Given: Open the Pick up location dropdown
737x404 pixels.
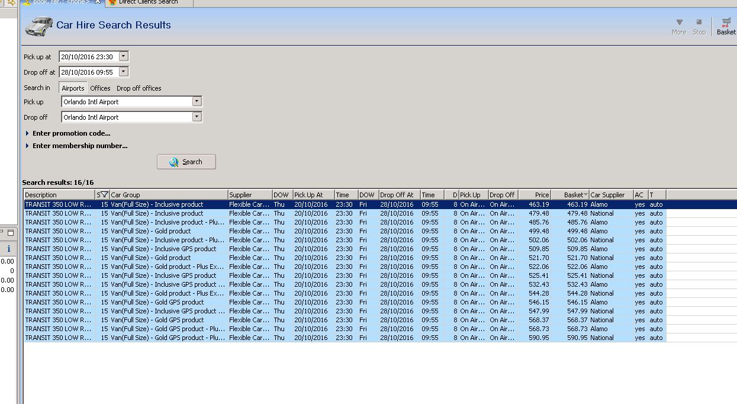Looking at the screenshot, I should (x=197, y=101).
